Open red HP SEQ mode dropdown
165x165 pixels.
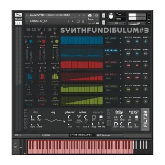(120, 62)
